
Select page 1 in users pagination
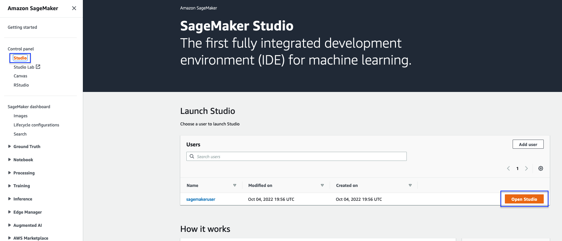tap(517, 168)
